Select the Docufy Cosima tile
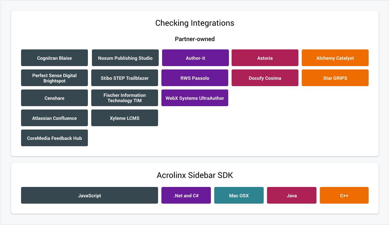The width and height of the screenshot is (389, 225). pyautogui.click(x=265, y=78)
